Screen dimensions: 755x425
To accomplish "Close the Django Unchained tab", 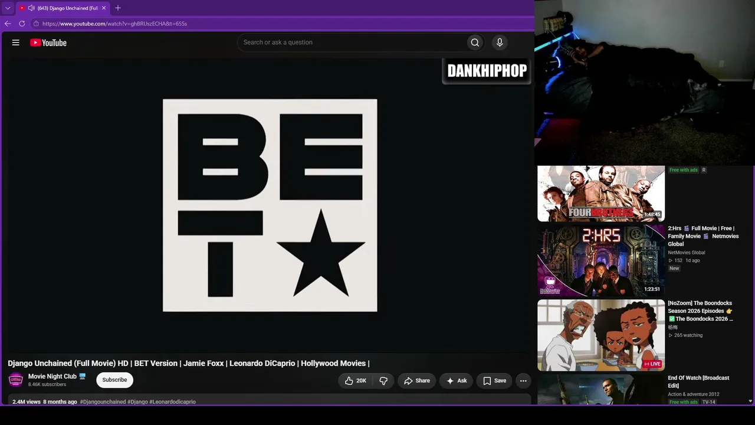I will [x=104, y=8].
